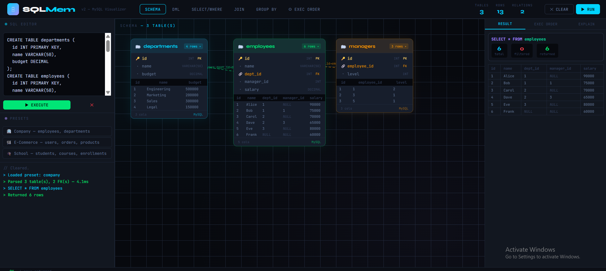Screen dimensions: 606x271
Task: Click the gear icon beside EXEC ORDER
Action: click(x=290, y=9)
